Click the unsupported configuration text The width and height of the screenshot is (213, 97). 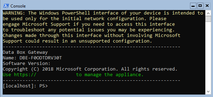click(x=115, y=41)
